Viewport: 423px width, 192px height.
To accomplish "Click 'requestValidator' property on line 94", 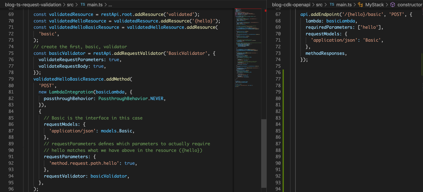I will 65,176.
